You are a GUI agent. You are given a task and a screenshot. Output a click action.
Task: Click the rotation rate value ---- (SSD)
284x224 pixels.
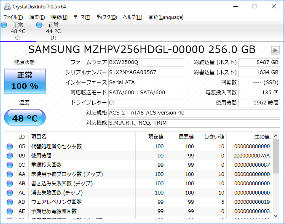pos(259,83)
